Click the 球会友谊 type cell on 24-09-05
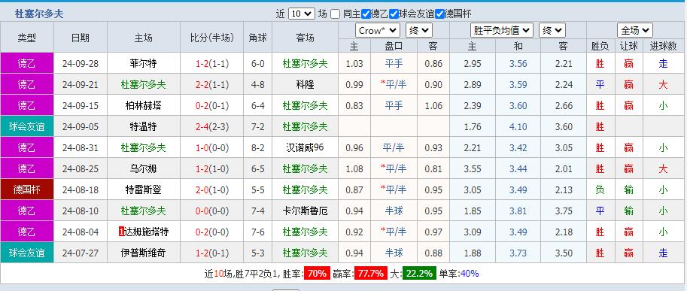This screenshot has height=291, width=687. click(27, 126)
